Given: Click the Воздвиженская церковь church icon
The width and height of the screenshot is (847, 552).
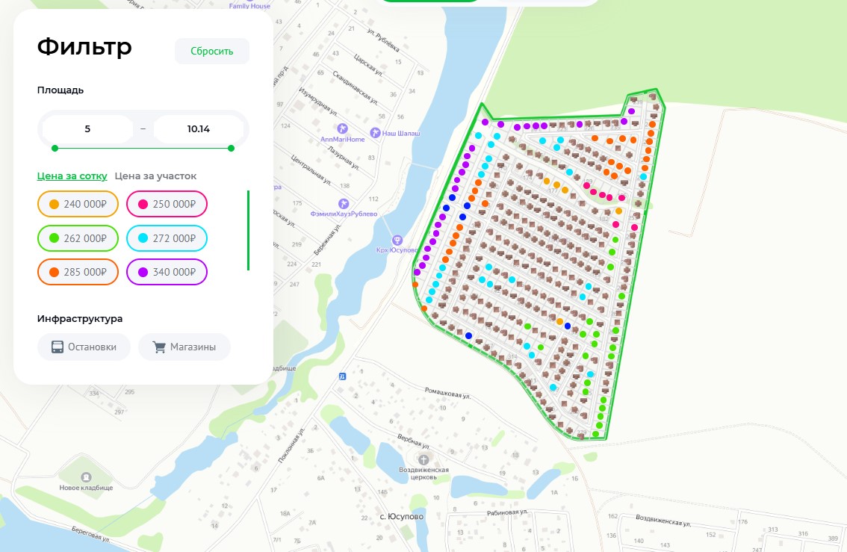Looking at the screenshot, I should (423, 459).
